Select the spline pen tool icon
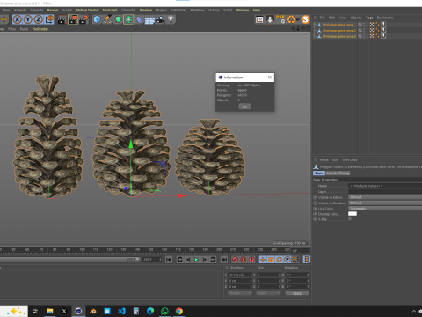This screenshot has height=317, width=422. click(107, 19)
